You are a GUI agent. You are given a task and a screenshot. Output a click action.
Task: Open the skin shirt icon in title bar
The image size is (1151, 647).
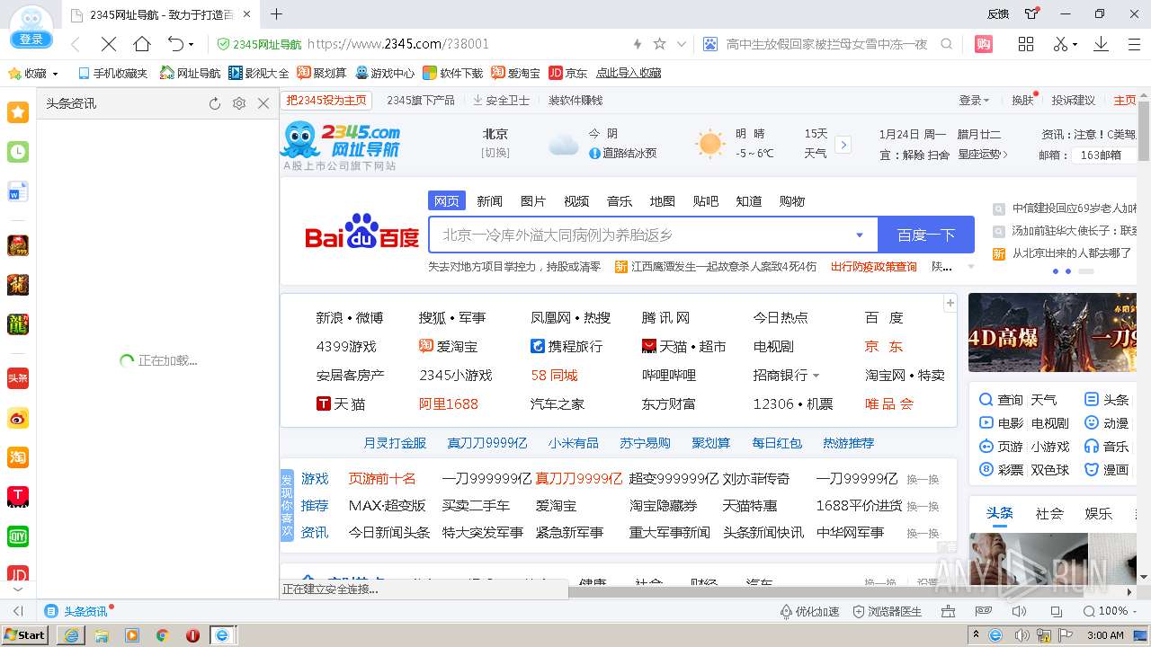(x=1031, y=13)
